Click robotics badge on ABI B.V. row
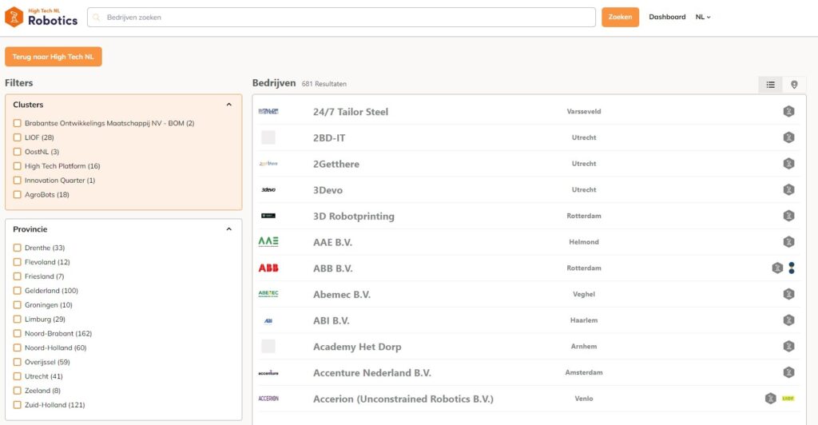Screen dimensions: 818x425 coord(788,320)
